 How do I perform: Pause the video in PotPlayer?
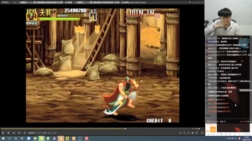pyautogui.click(x=3, y=133)
